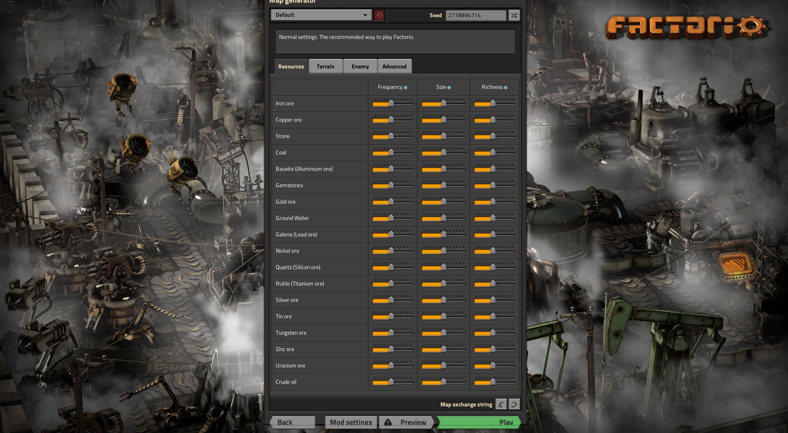Click the Iron ore row label
Screen dimensions: 788x433
click(285, 104)
